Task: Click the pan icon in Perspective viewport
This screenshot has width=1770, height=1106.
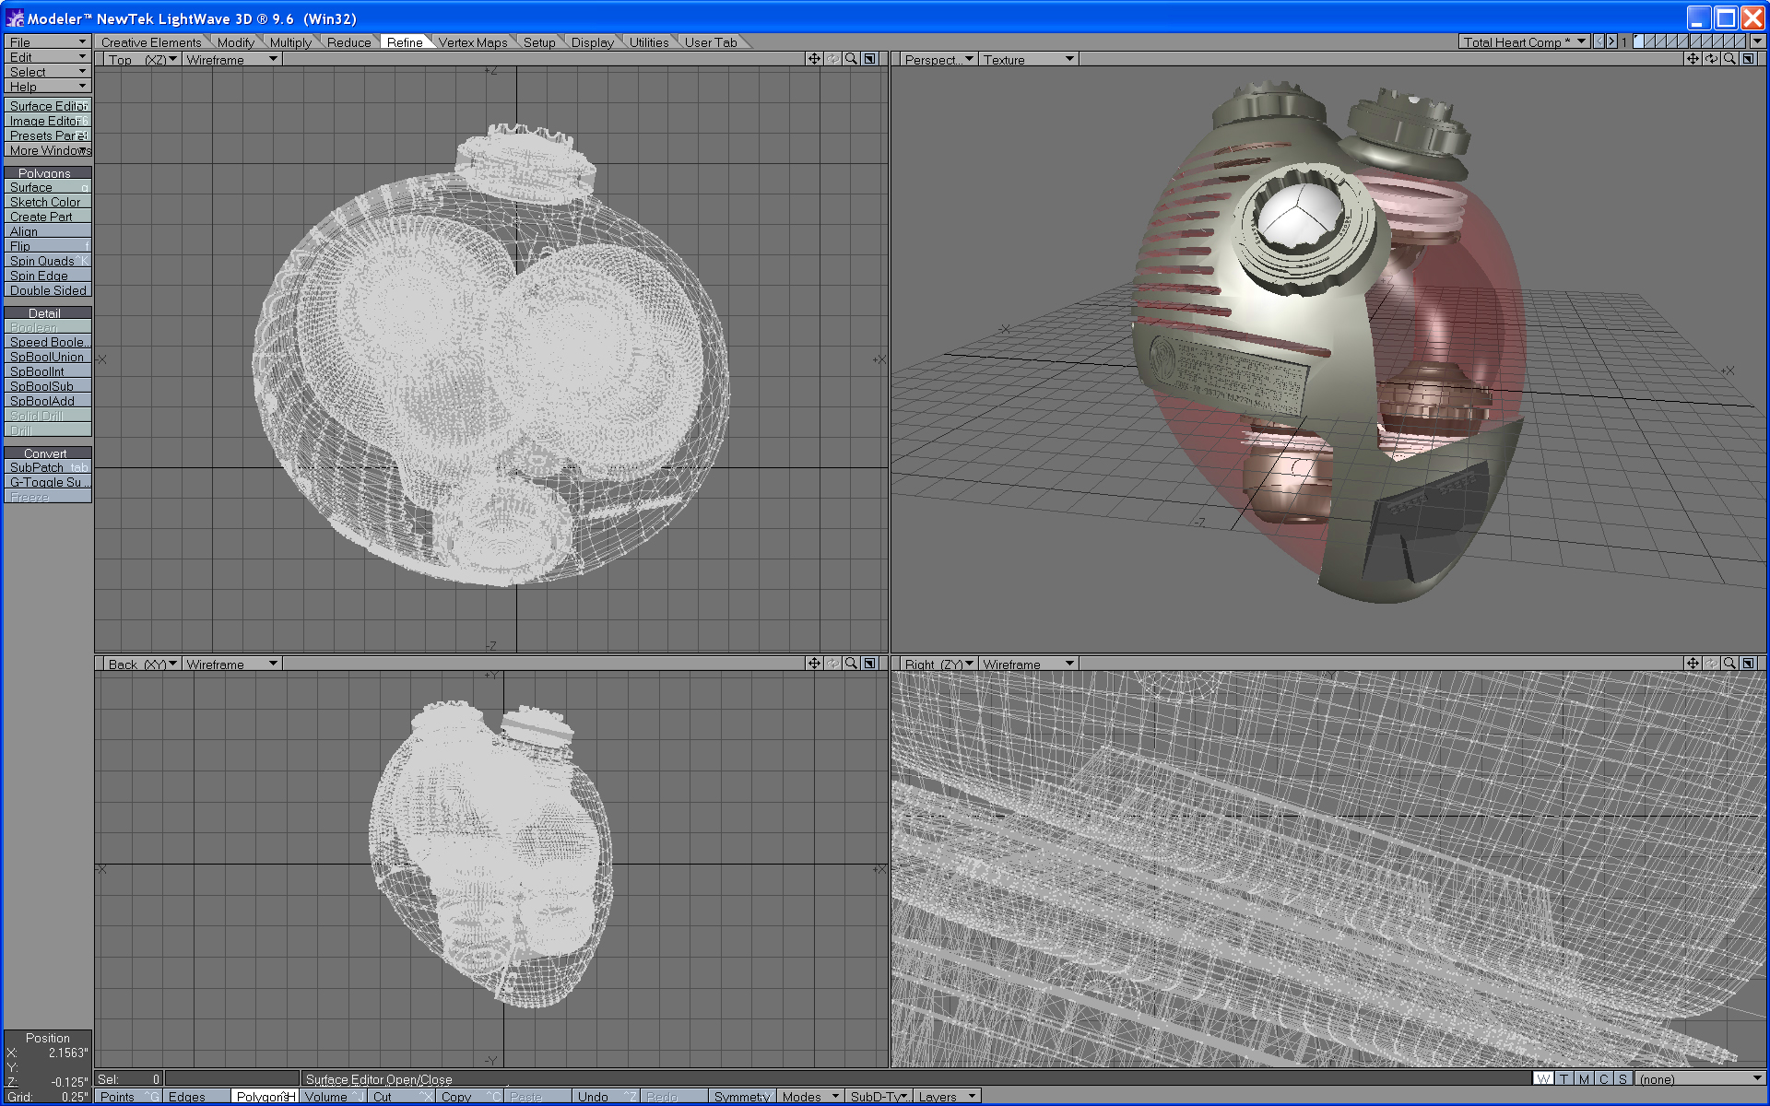Action: coord(1693,59)
